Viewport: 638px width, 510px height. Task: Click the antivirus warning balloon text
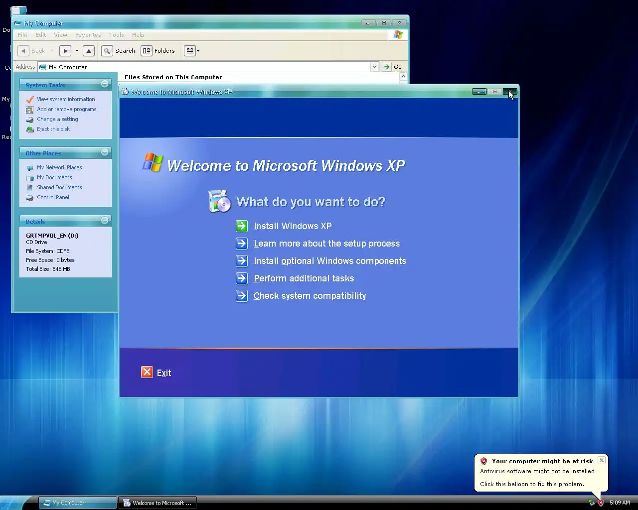pos(537,471)
